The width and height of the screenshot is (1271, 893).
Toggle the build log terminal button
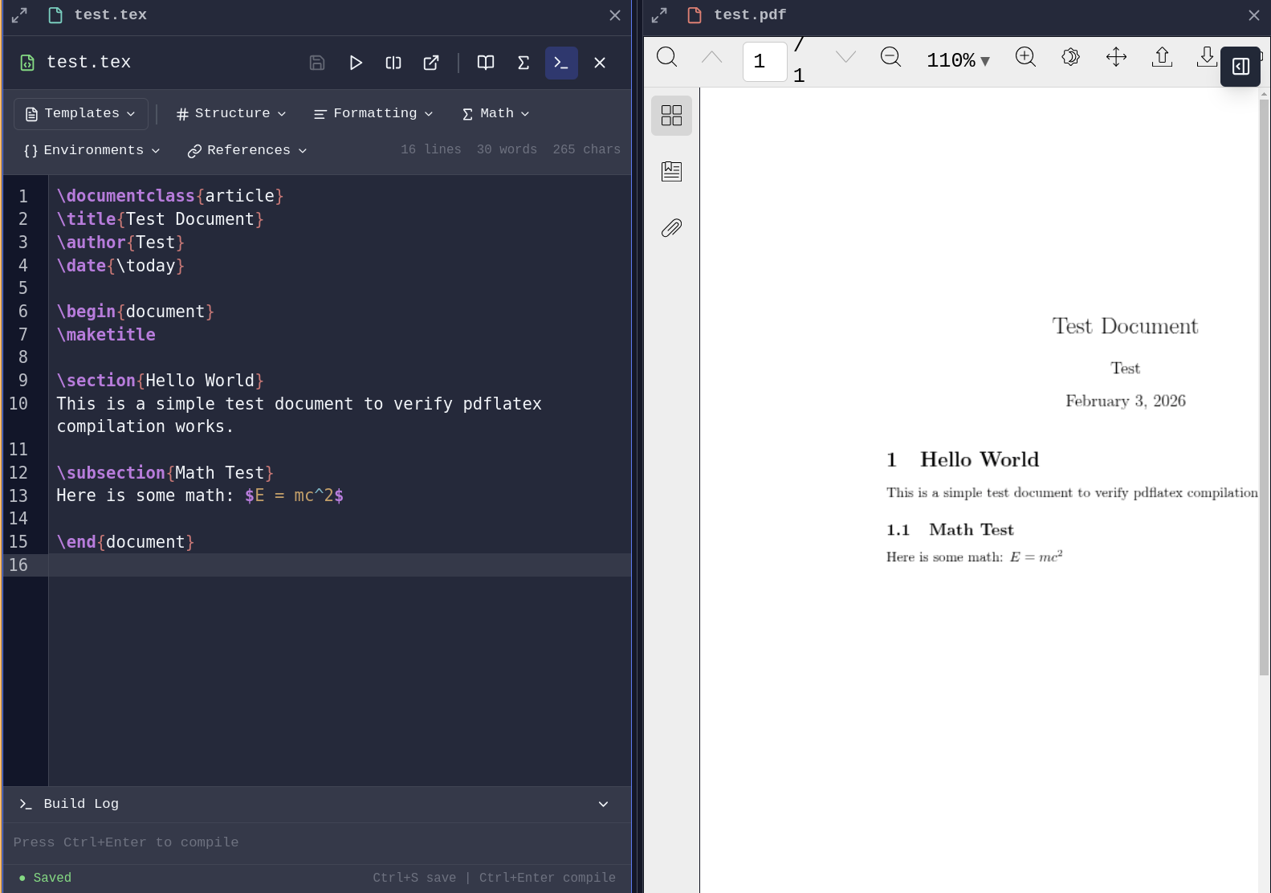561,63
